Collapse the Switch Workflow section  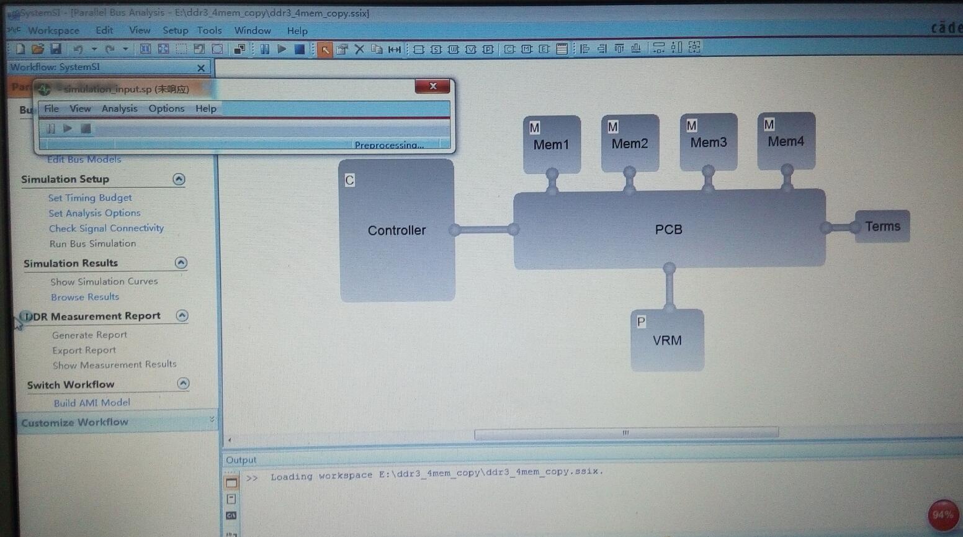tap(183, 384)
